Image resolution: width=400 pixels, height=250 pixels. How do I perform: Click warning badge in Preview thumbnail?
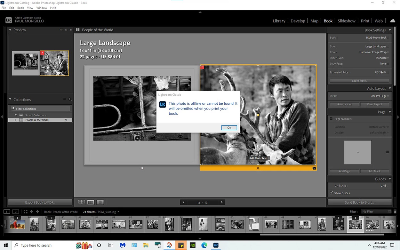pos(42,53)
